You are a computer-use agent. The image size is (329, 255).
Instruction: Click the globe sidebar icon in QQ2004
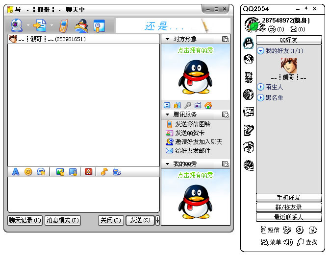[x=249, y=59]
